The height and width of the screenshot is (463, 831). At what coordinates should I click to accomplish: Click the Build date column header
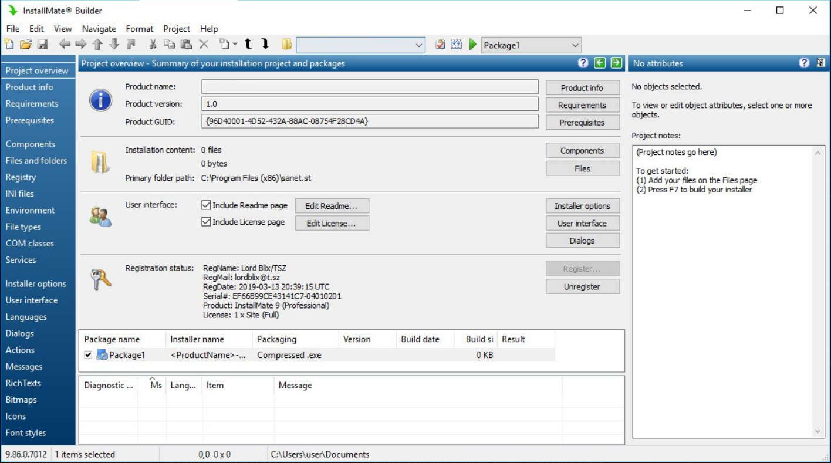pos(425,339)
